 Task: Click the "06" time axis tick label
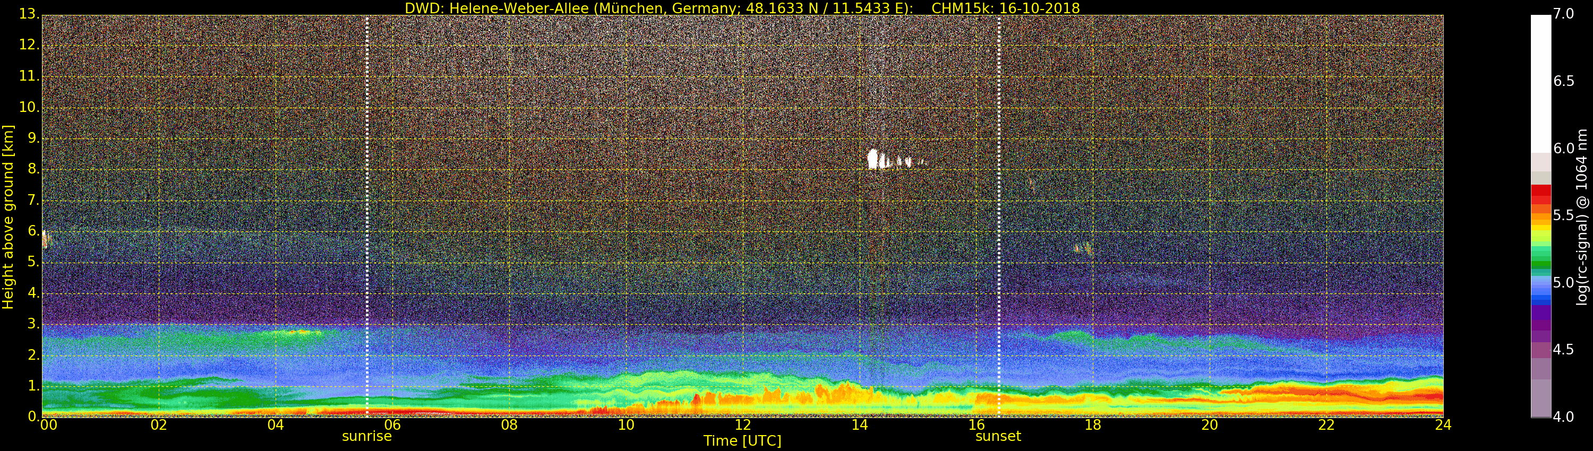tap(393, 425)
